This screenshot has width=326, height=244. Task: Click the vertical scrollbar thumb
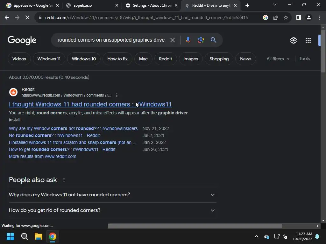point(323,51)
